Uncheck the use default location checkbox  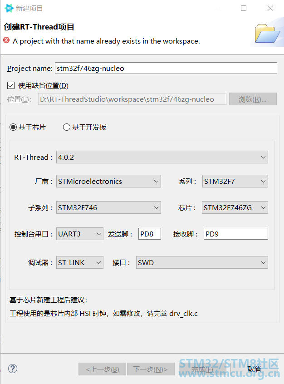11,85
